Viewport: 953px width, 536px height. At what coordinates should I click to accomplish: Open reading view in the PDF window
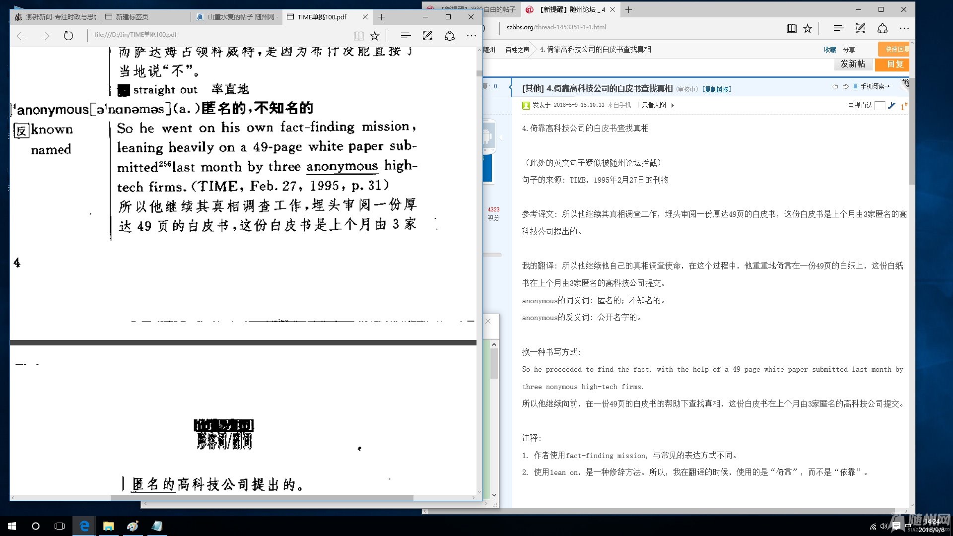coord(358,36)
